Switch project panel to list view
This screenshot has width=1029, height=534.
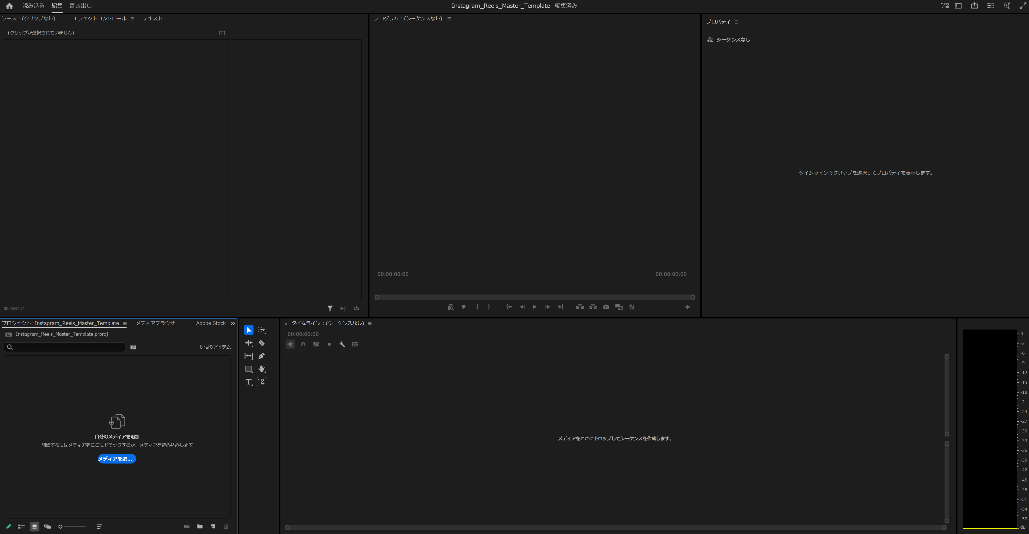click(x=22, y=526)
